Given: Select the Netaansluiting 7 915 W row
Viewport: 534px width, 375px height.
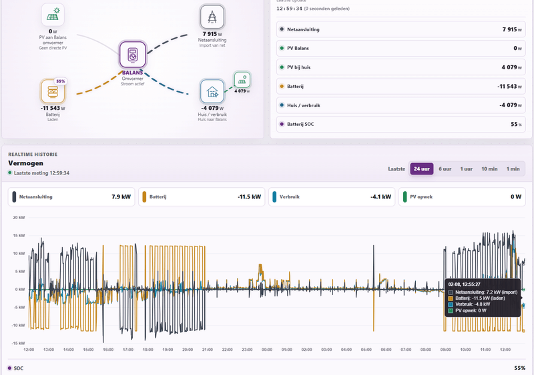Looking at the screenshot, I should pyautogui.click(x=401, y=29).
